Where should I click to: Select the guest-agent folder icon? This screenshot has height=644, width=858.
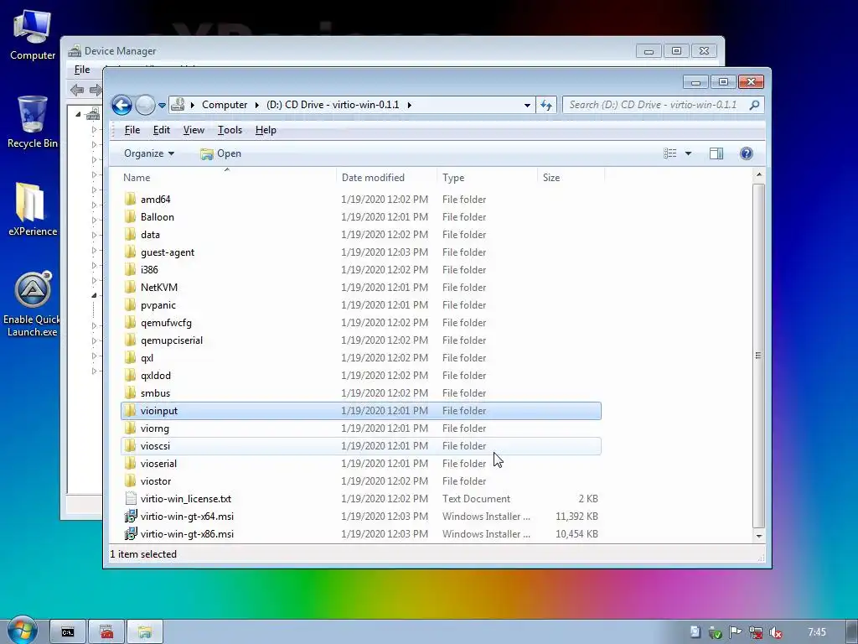coord(130,252)
